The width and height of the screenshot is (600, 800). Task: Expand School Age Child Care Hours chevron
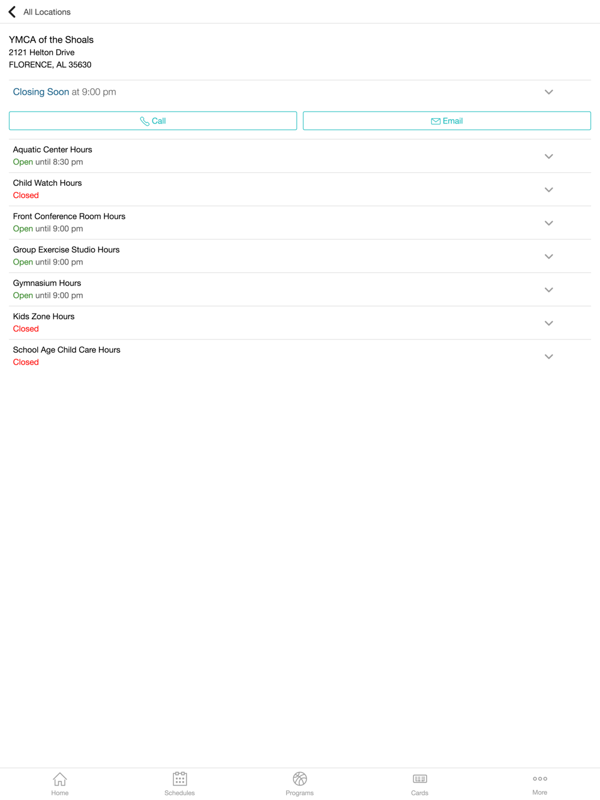click(x=548, y=356)
